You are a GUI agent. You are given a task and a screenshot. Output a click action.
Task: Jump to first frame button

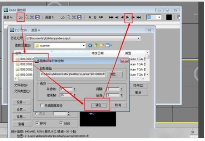click(x=111, y=17)
